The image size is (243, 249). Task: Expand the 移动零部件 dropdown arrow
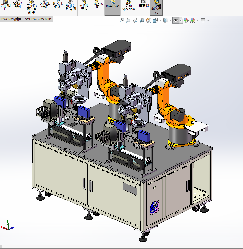pos(18,13)
